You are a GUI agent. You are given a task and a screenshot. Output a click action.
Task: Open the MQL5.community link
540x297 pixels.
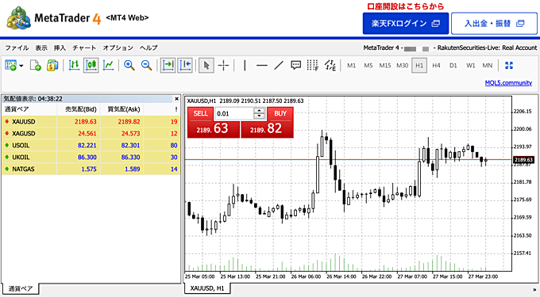pyautogui.click(x=508, y=82)
